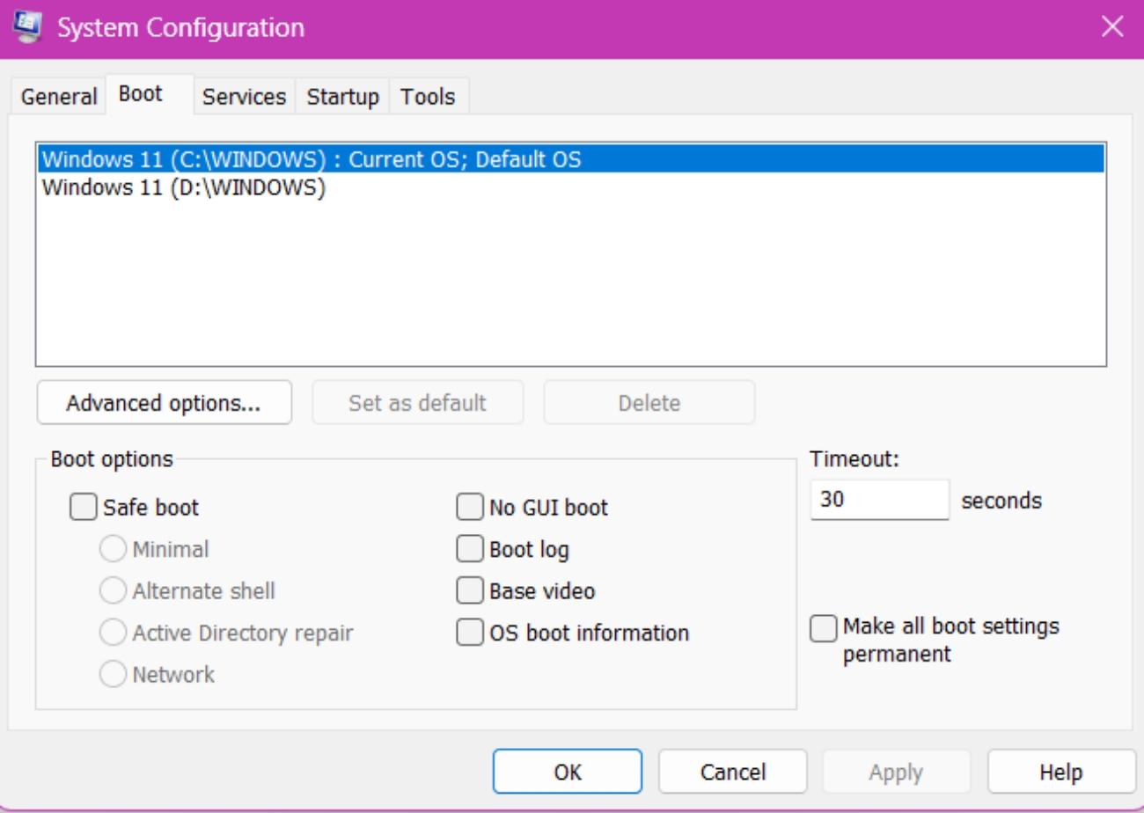Image resolution: width=1144 pixels, height=813 pixels.
Task: Go to the Startup tab
Action: coord(342,96)
